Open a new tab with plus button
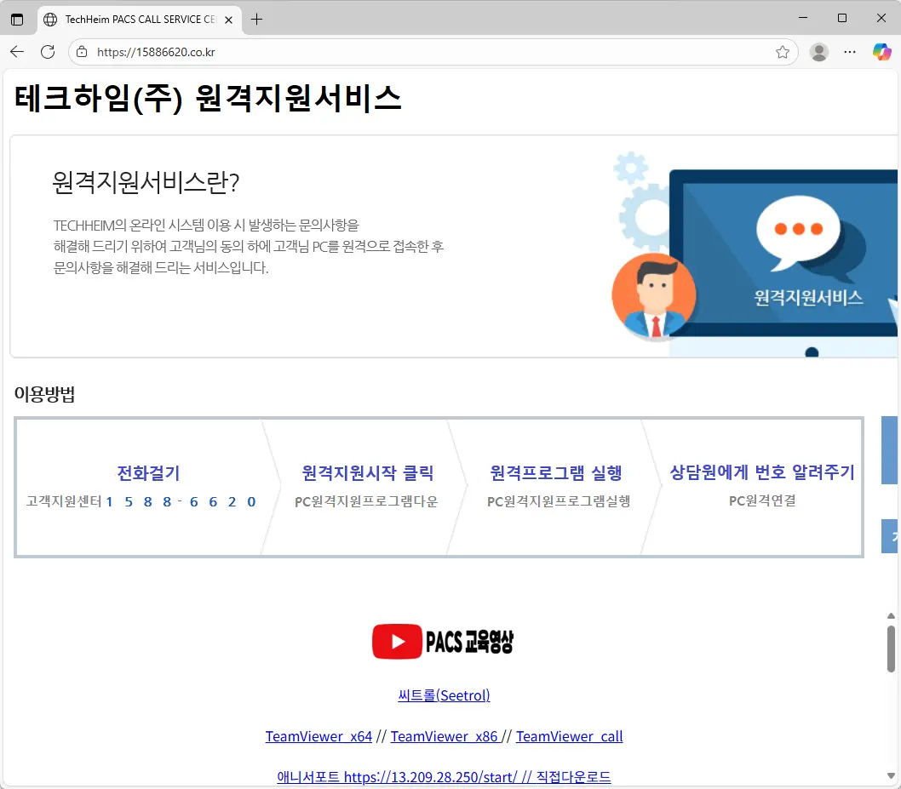Screen dimensions: 901x789 pos(256,19)
